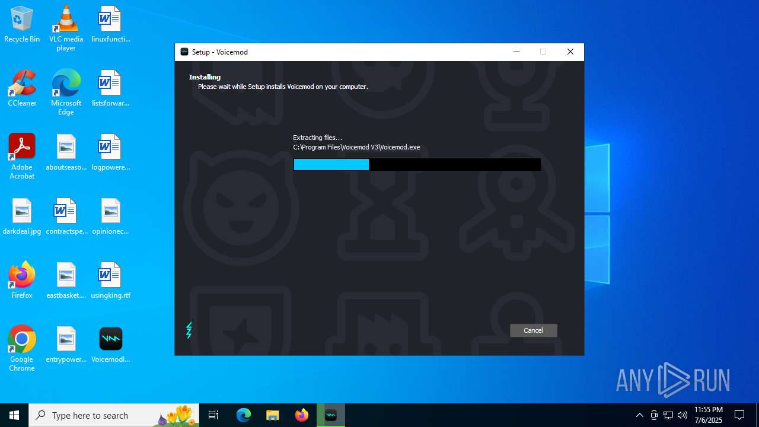
Task: Select the CCleaner desktop shortcut
Action: 22,89
